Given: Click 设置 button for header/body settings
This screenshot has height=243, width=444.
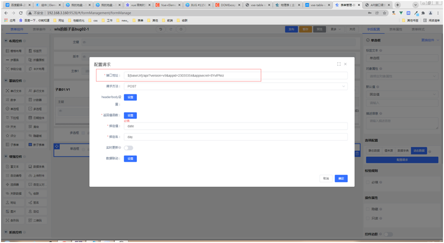Looking at the screenshot, I should click(130, 97).
